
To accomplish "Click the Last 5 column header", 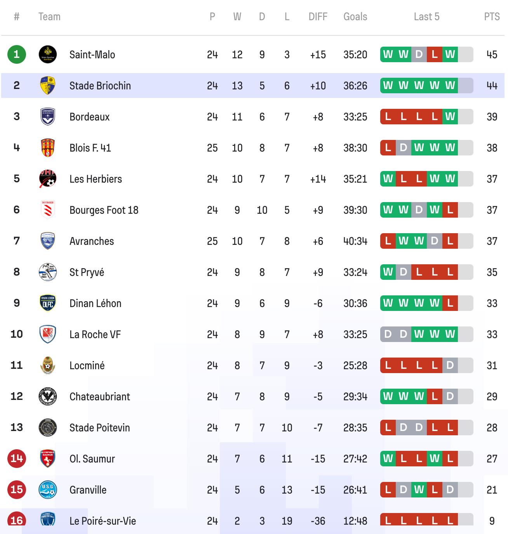I will 426,17.
